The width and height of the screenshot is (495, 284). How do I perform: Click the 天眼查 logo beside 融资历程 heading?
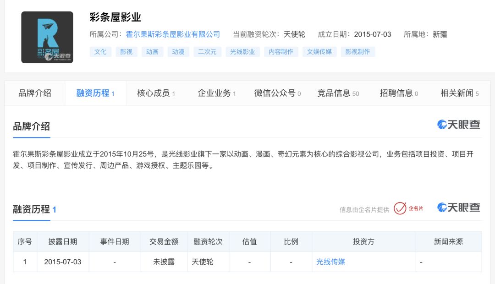459,208
